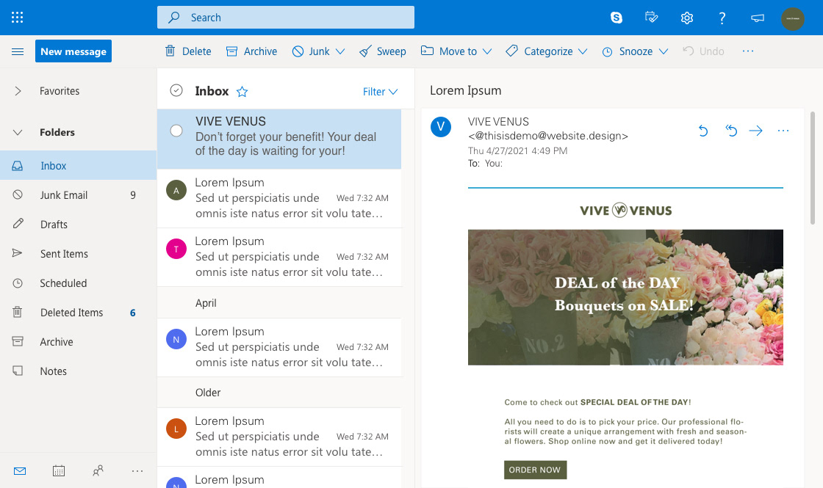Image resolution: width=823 pixels, height=488 pixels.
Task: Open the toolbar more options ellipsis
Action: pyautogui.click(x=748, y=51)
